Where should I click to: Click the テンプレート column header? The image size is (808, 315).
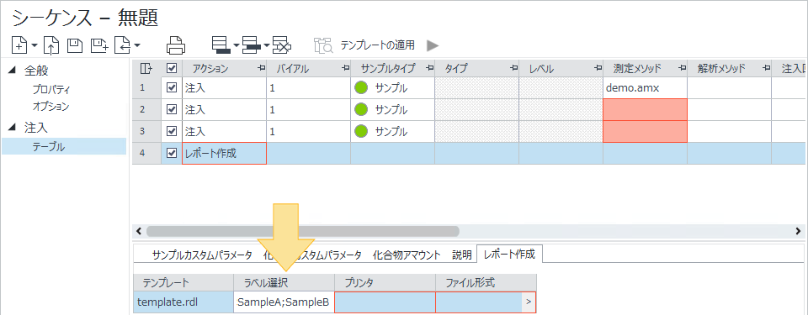tap(183, 282)
